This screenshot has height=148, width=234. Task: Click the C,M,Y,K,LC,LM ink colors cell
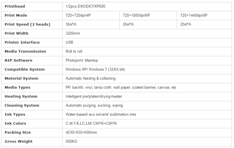(x=147, y=124)
